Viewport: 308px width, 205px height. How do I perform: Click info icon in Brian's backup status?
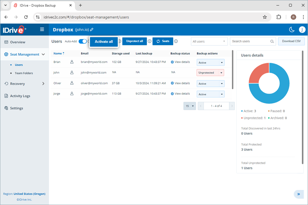[x=172, y=62]
